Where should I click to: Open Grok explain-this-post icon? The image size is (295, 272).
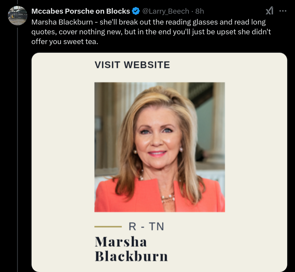click(269, 11)
